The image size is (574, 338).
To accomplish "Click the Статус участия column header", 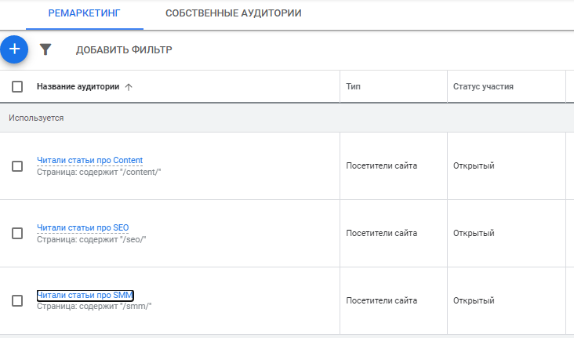I will coord(483,86).
